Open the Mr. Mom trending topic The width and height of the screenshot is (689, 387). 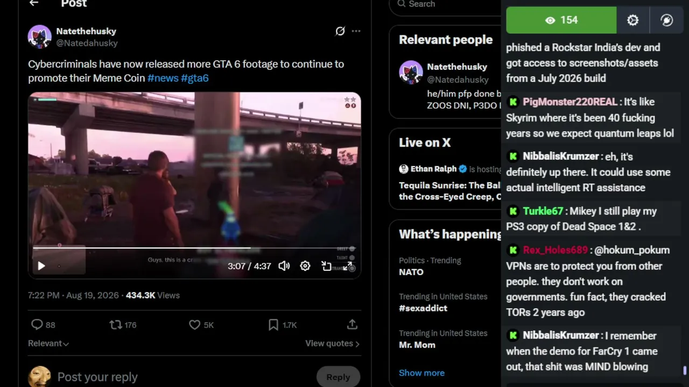click(417, 345)
